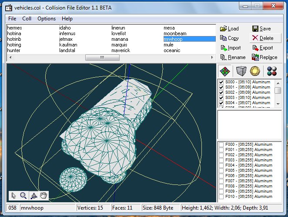The width and height of the screenshot is (288, 217).
Task: Click the model list horizontal scrollbar thumb
Action: pos(102,58)
